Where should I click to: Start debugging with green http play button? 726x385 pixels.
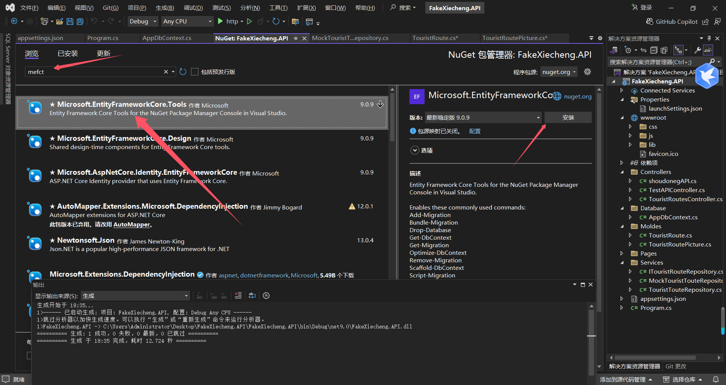click(x=220, y=22)
